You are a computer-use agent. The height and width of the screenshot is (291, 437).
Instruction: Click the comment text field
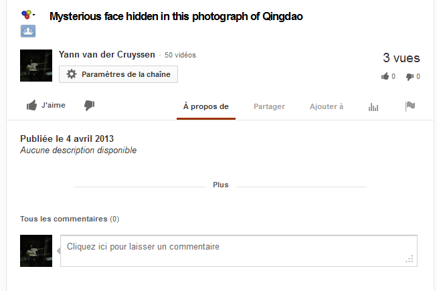pyautogui.click(x=239, y=251)
